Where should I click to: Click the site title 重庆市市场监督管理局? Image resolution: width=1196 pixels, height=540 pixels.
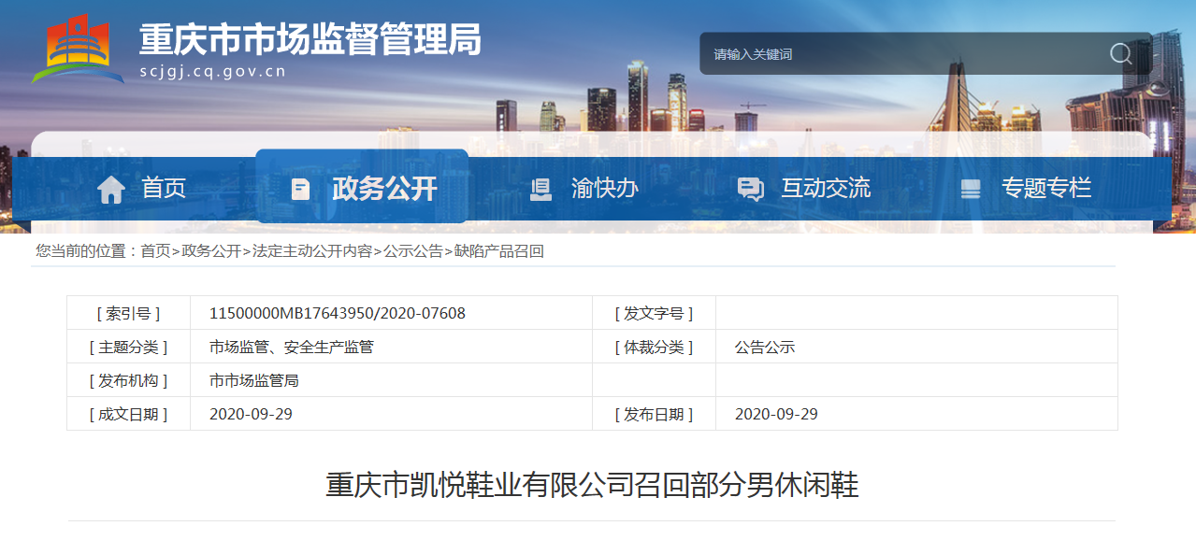coord(310,39)
